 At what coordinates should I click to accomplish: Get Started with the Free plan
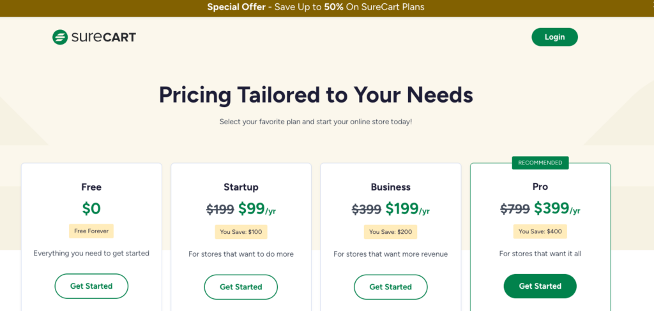91,286
